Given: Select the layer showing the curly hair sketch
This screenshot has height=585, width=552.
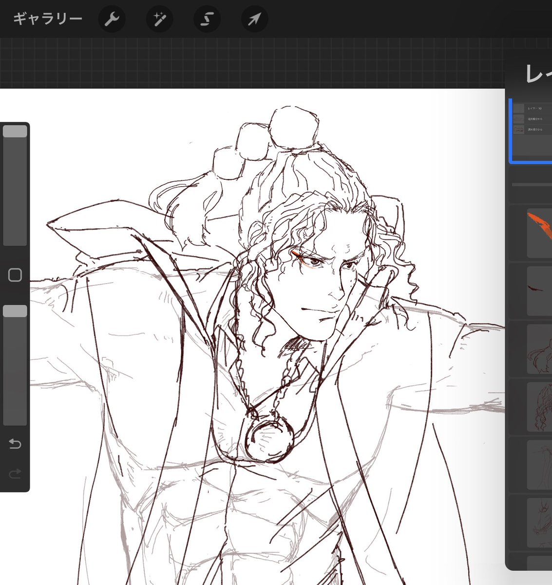Looking at the screenshot, I should pyautogui.click(x=538, y=407).
